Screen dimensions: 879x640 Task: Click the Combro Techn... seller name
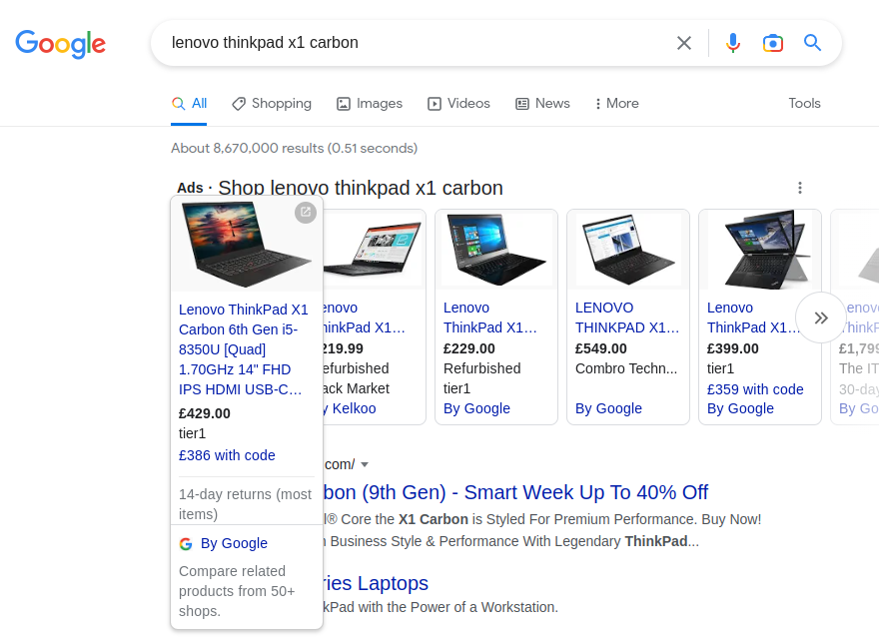(x=626, y=368)
